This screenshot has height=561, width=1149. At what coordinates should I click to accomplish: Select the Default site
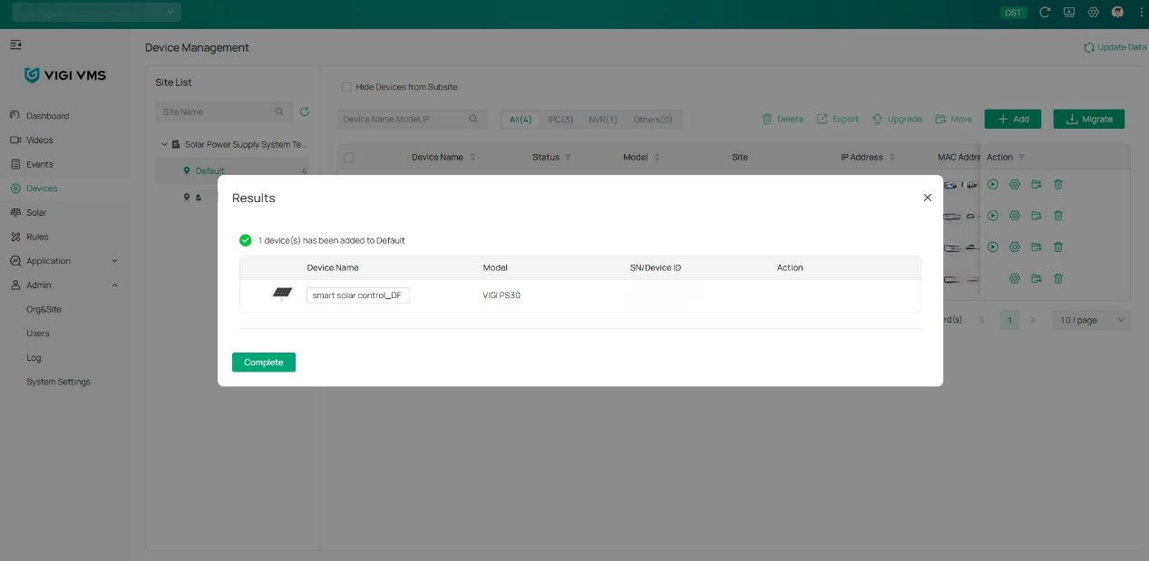232,170
